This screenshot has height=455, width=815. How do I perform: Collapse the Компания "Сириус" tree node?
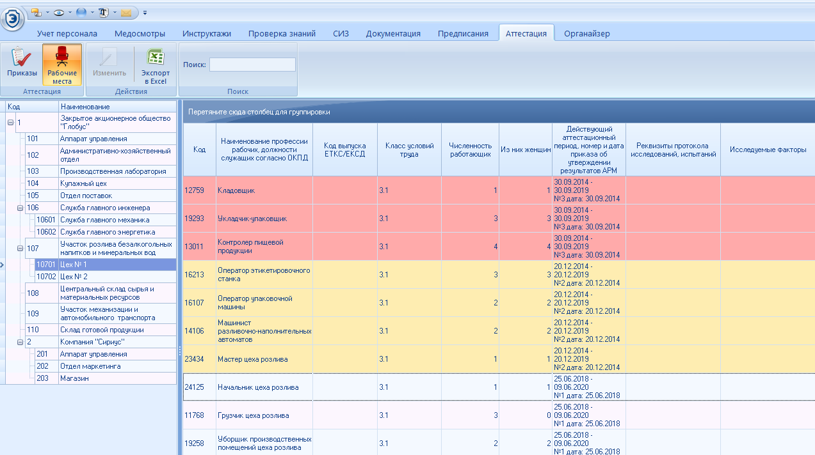pos(20,342)
